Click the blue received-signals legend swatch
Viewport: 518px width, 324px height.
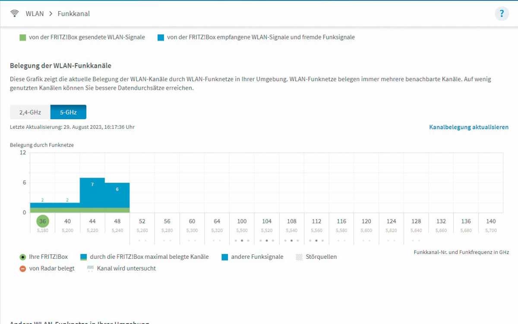[x=161, y=38]
